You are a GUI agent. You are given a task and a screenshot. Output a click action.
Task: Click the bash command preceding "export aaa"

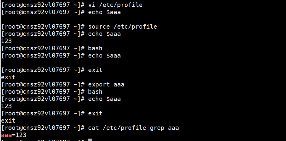click(x=95, y=48)
